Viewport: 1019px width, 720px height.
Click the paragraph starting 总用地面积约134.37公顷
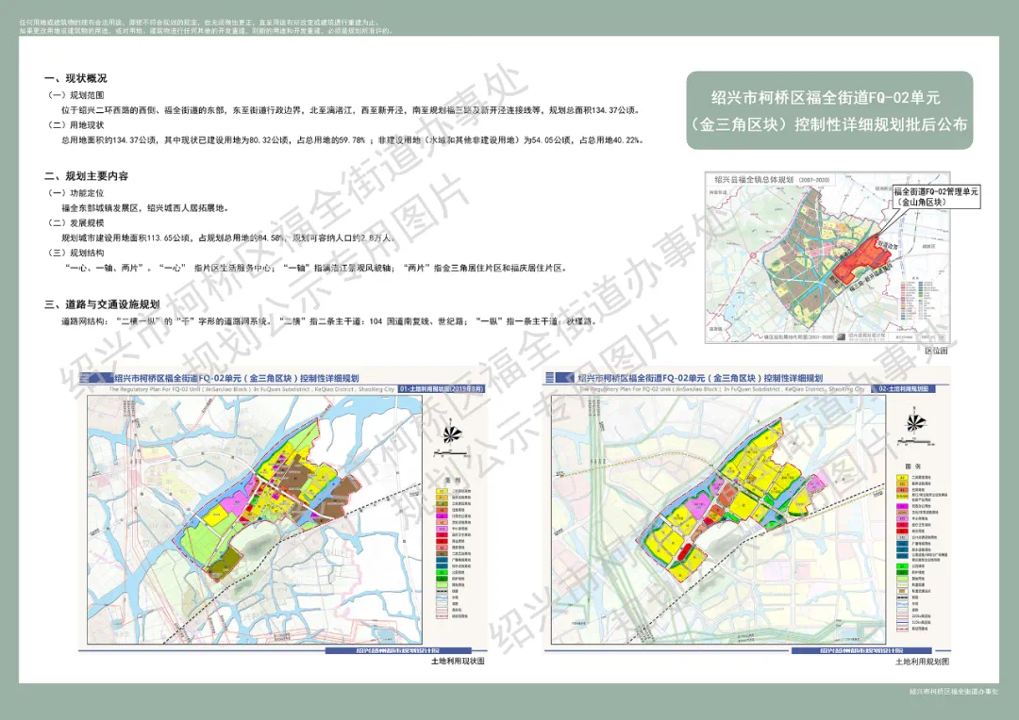pyautogui.click(x=353, y=139)
